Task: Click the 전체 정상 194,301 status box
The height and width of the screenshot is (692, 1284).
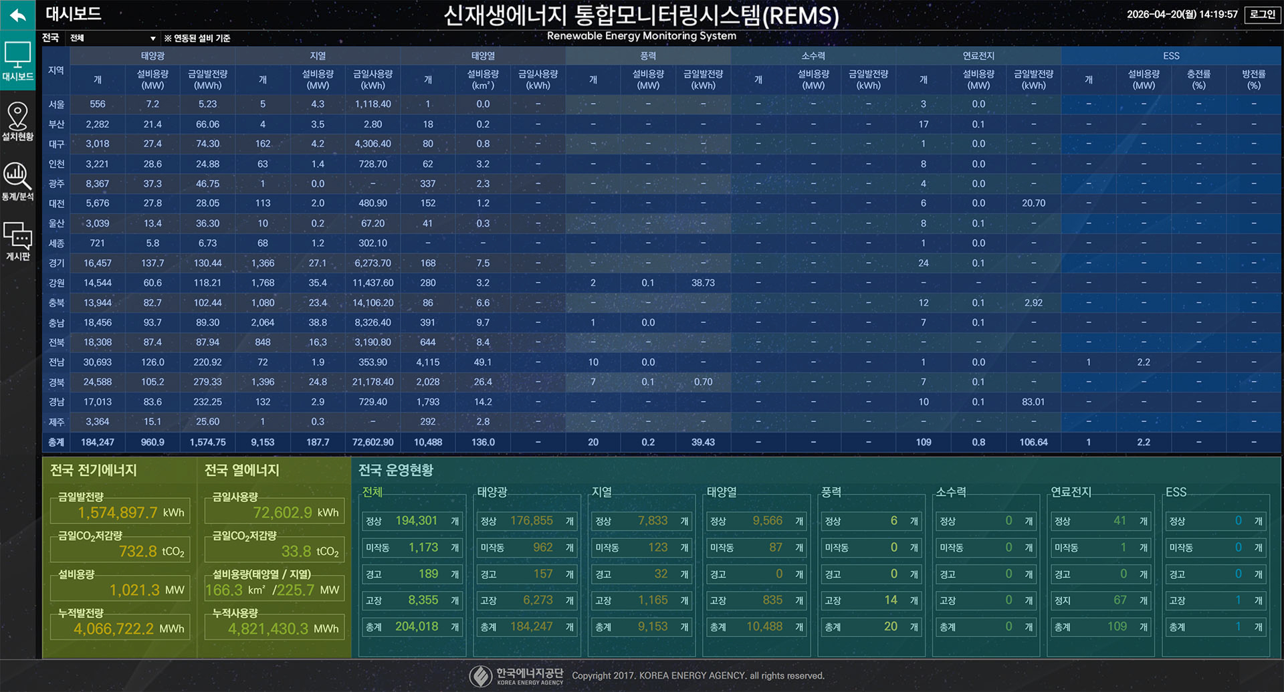Action: [412, 521]
